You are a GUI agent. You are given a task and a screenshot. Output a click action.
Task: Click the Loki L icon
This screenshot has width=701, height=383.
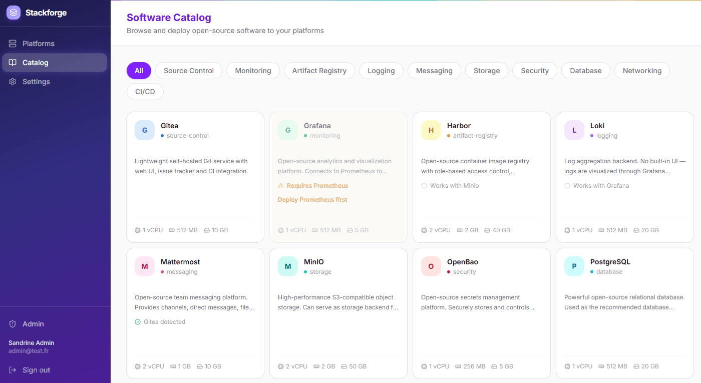574,130
